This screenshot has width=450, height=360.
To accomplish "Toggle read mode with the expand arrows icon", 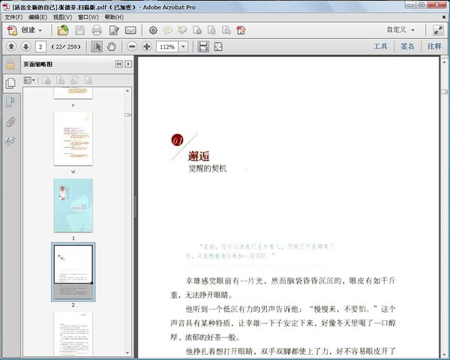I will pos(438,31).
